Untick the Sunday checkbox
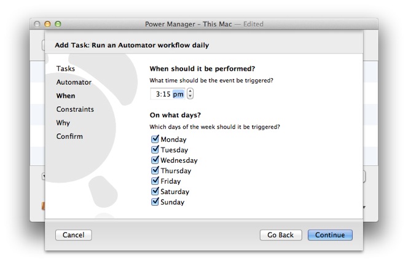The image size is (408, 263). point(155,202)
